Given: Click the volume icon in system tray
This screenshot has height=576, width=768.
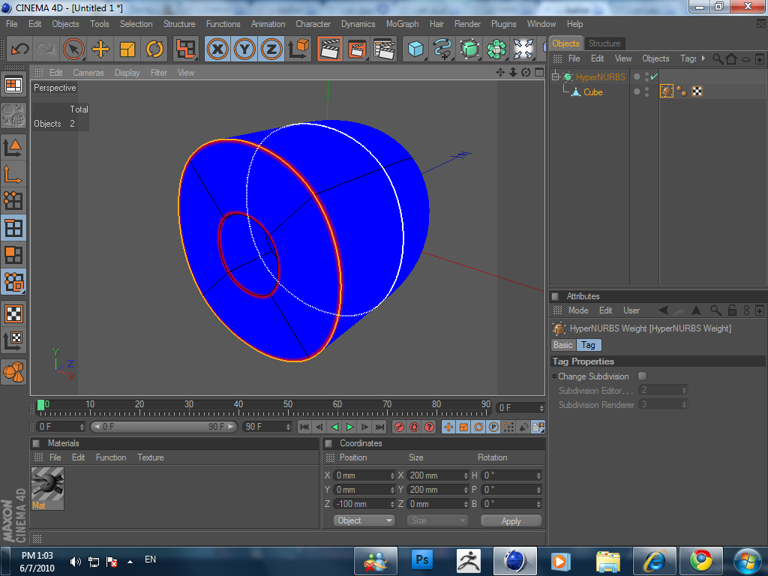Looking at the screenshot, I should (75, 562).
